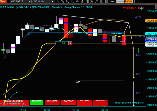Select the white descending trendline
The width and height of the screenshot is (157, 111).
(x=95, y=19)
